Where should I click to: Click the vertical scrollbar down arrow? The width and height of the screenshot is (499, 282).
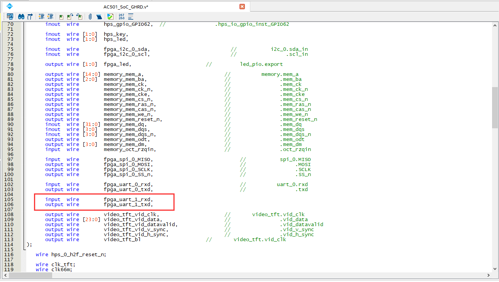coord(495,269)
